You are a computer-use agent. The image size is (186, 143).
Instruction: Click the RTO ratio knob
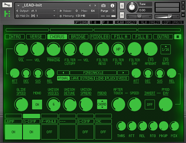(153, 126)
